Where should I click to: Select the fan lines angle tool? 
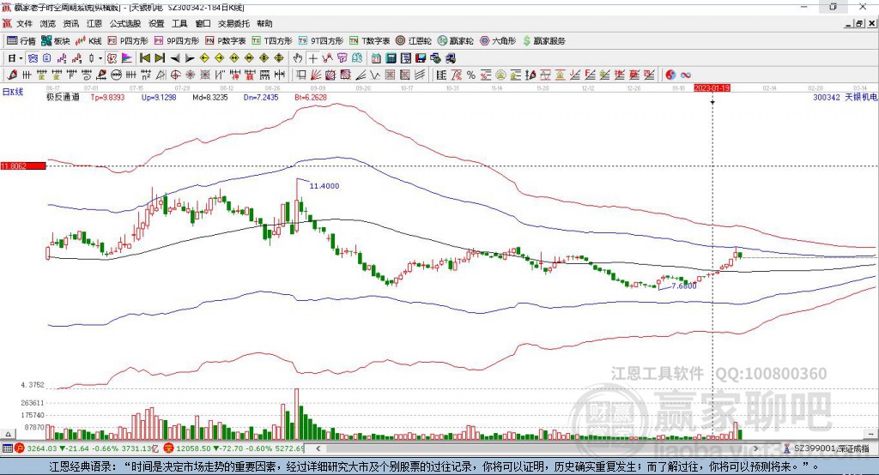coord(361,75)
